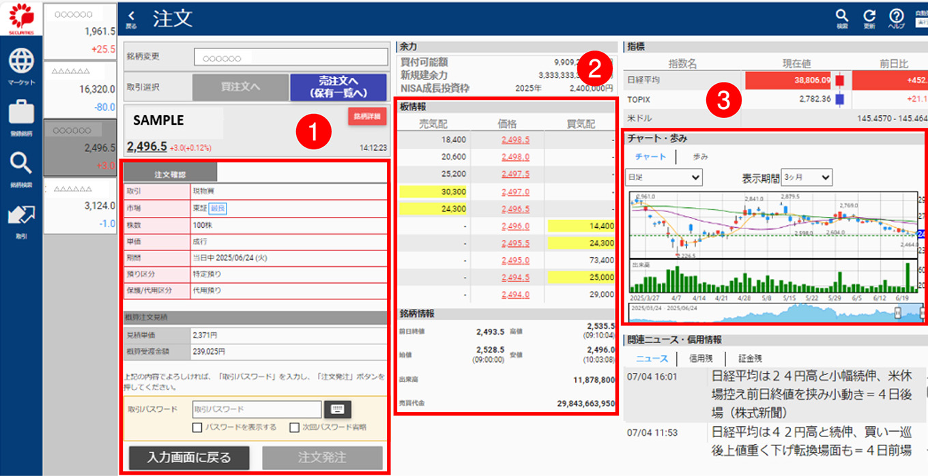The image size is (928, 476).
Task: Open the ヘルプ question mark icon
Action: [x=896, y=18]
